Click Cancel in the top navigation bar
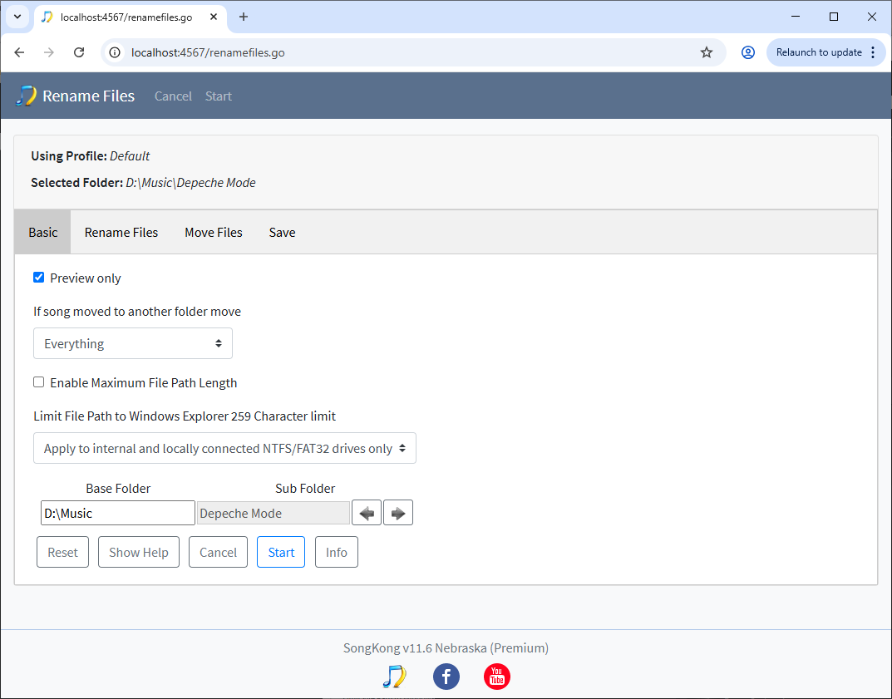892x699 pixels. click(x=173, y=96)
